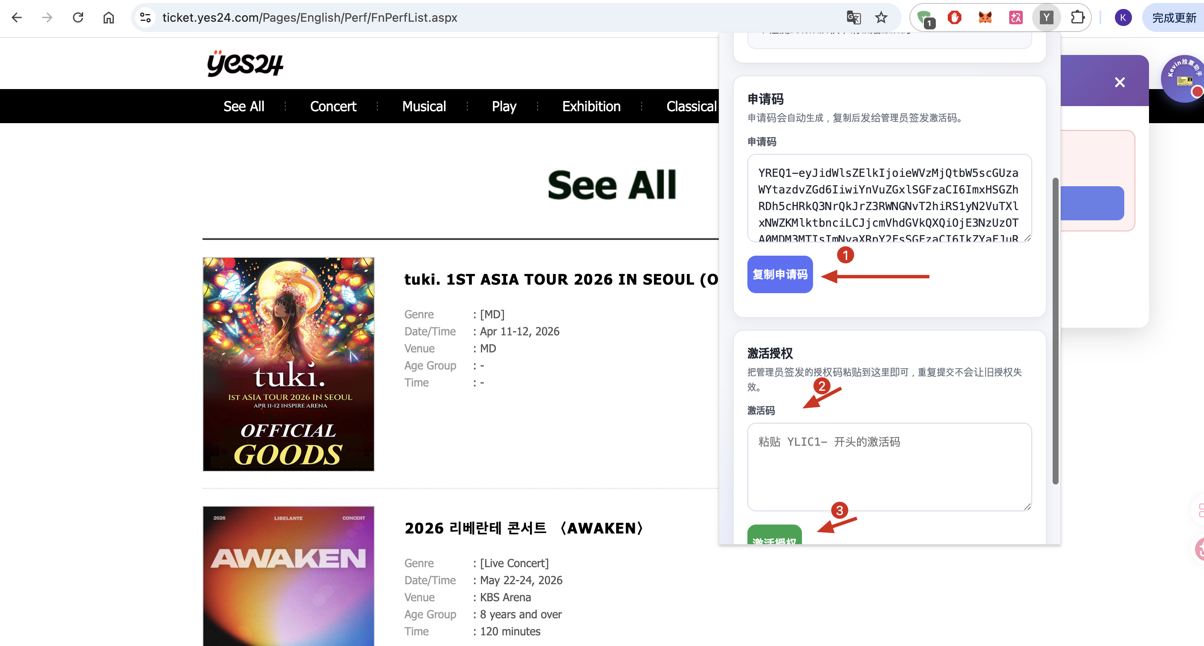Open the K profile avatar

coord(1123,18)
